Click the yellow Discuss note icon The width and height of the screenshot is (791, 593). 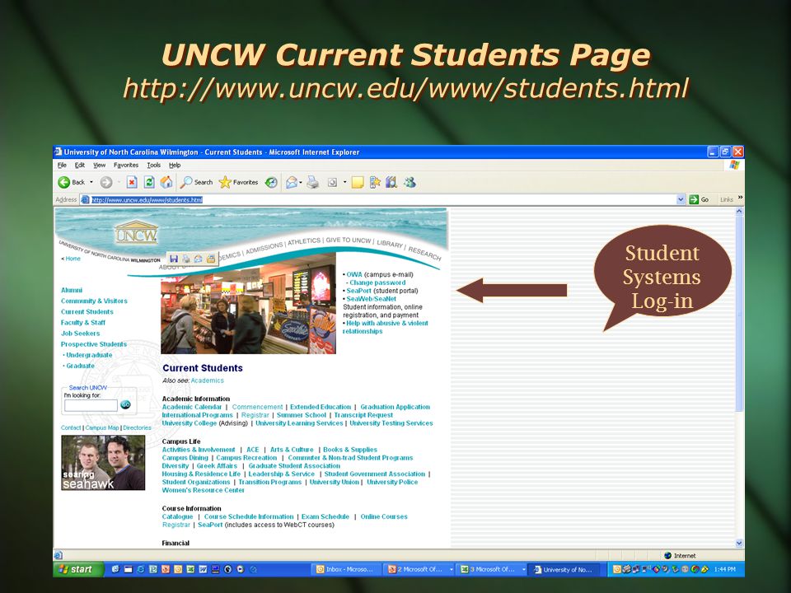[x=358, y=182]
